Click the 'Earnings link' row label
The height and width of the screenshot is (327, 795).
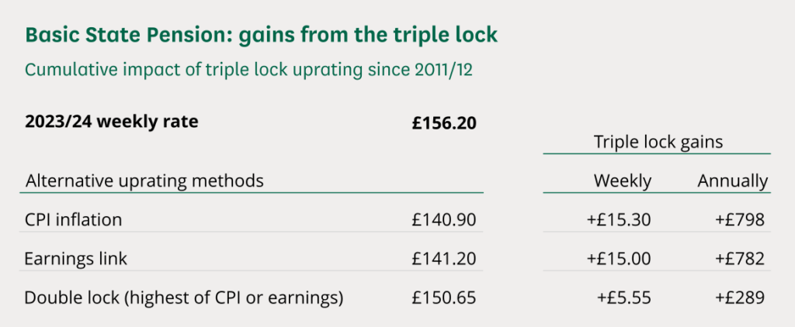click(75, 258)
